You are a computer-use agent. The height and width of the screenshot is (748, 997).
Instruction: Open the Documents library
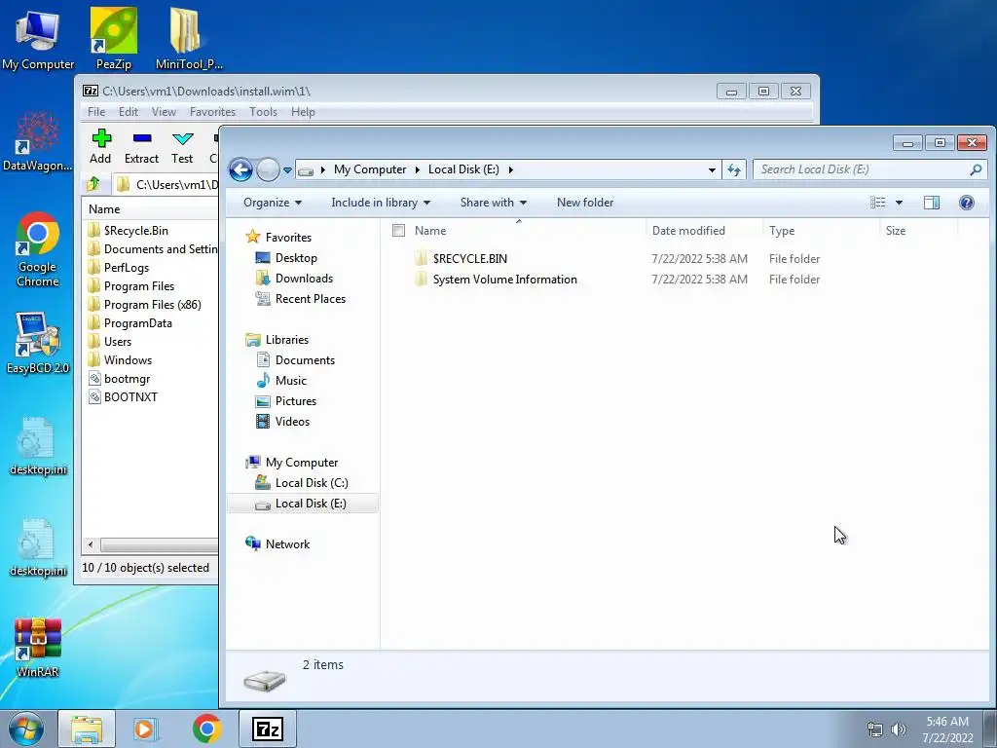pos(305,360)
